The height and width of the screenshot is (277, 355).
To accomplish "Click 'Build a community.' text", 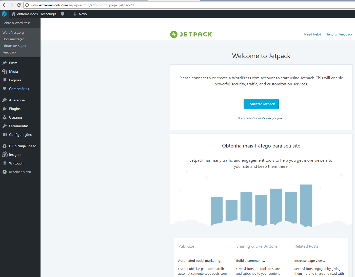I will (x=250, y=261).
